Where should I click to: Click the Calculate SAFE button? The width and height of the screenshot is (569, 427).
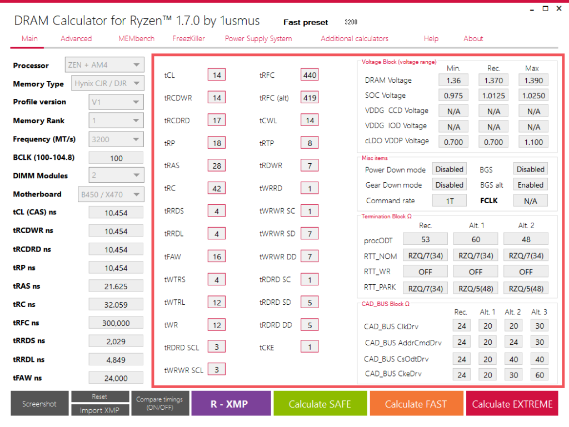(x=320, y=404)
